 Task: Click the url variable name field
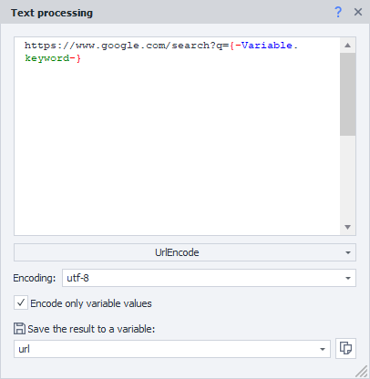pyautogui.click(x=172, y=349)
